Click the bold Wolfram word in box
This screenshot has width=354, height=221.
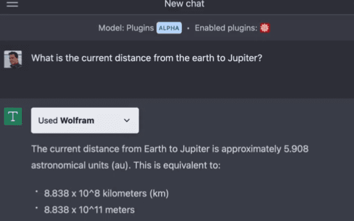(77, 121)
